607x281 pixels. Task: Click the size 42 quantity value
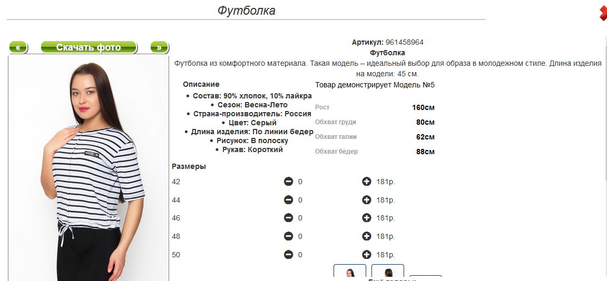click(x=300, y=182)
